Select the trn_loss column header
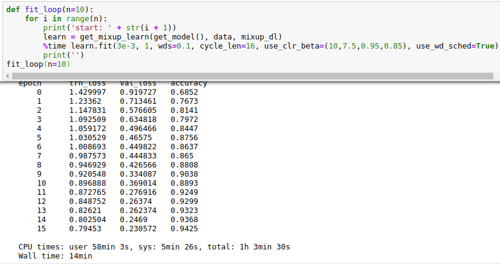 pos(87,83)
